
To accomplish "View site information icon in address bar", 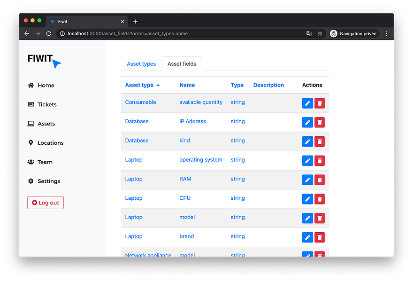I will 62,33.
